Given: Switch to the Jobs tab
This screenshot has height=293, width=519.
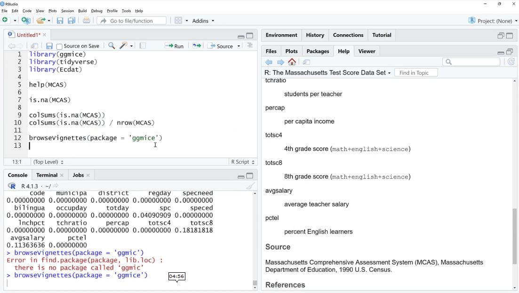Looking at the screenshot, I should 78,175.
